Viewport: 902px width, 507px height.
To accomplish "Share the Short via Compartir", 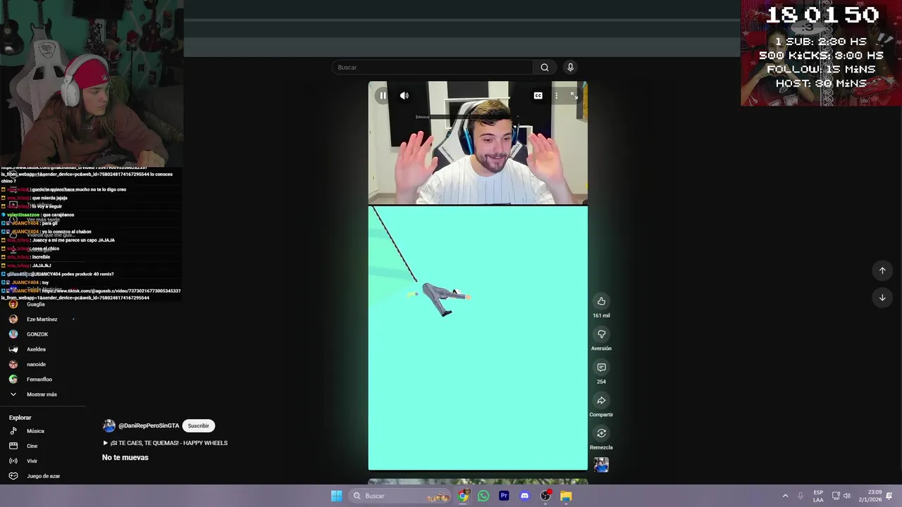I will click(x=601, y=401).
